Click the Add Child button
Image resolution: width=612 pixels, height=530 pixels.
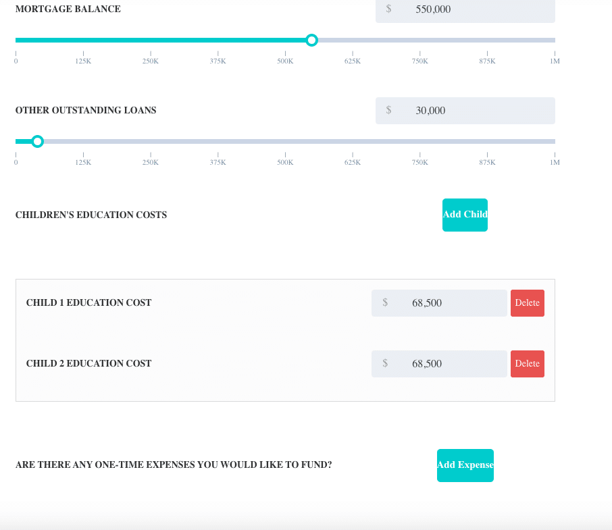(465, 215)
